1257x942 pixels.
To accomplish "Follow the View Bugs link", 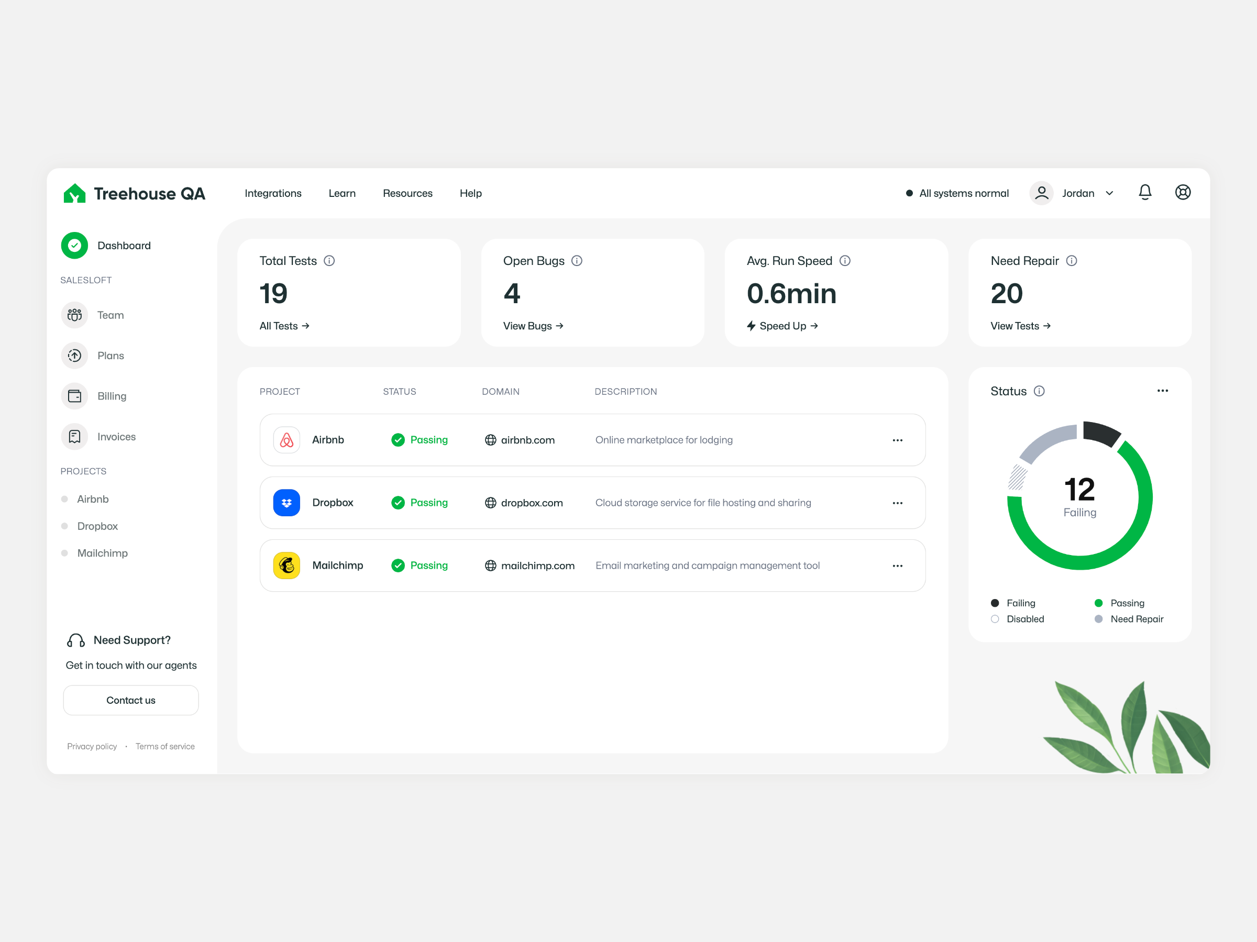I will (533, 326).
